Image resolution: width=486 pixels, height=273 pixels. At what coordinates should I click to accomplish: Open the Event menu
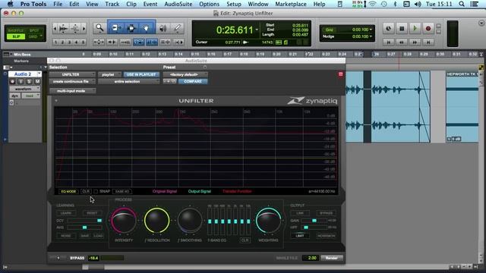[150, 4]
